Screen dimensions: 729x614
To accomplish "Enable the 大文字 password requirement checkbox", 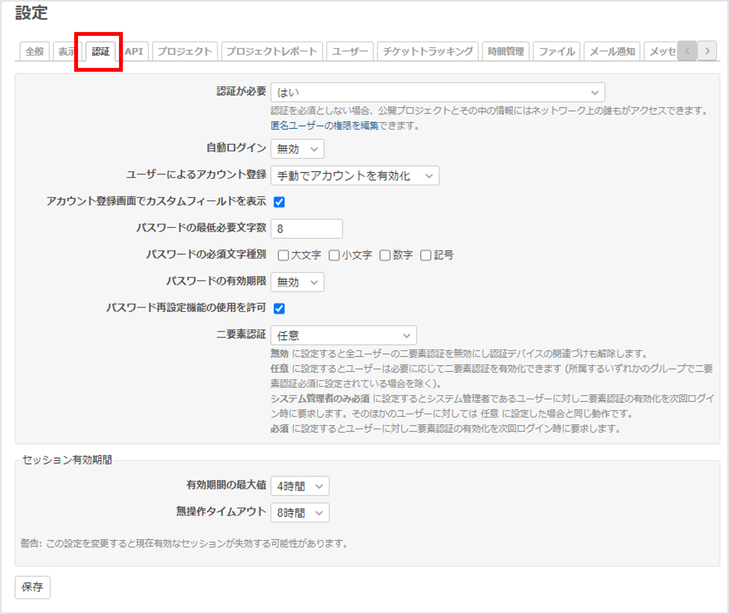I will click(x=284, y=255).
